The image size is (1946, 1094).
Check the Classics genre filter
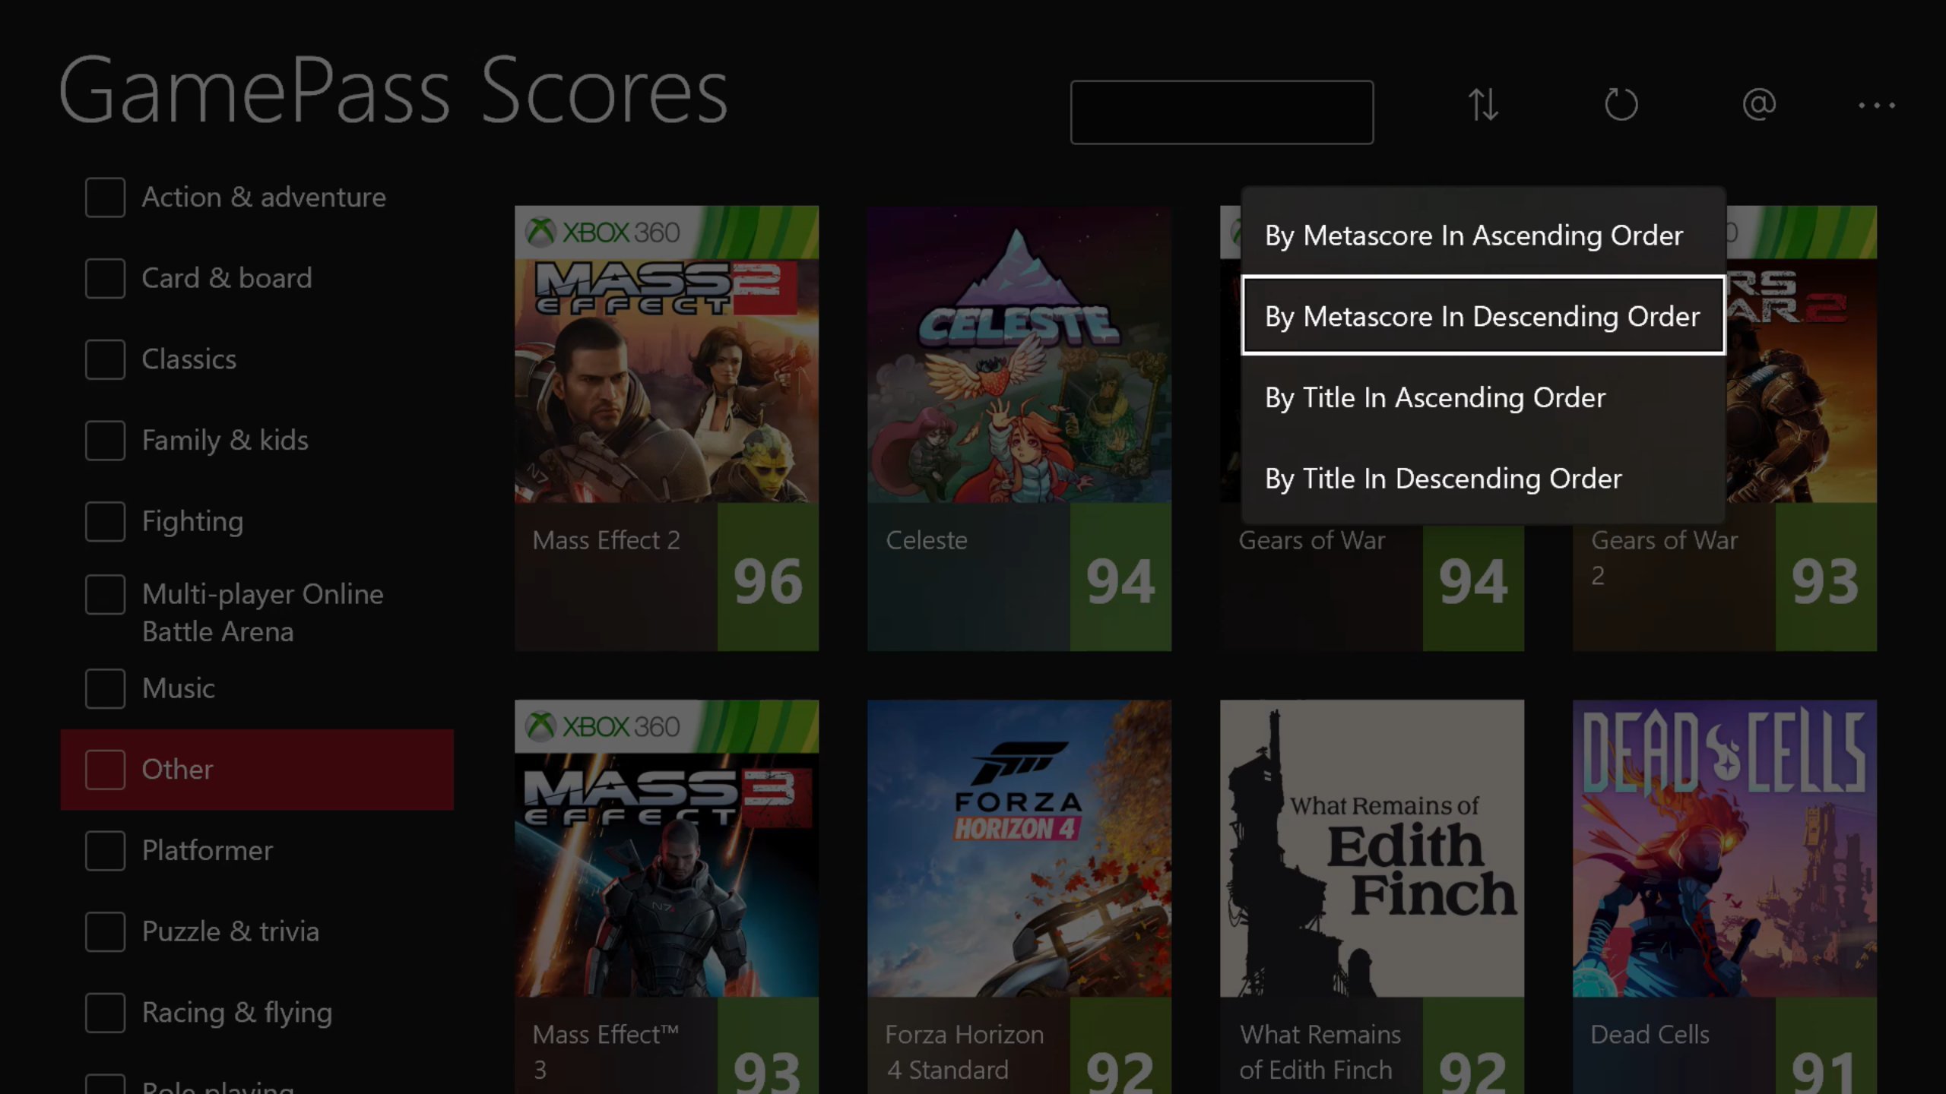104,360
